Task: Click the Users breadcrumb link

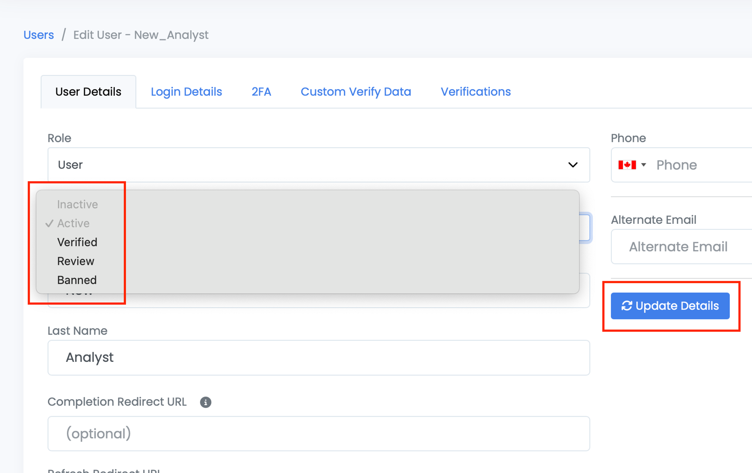Action: point(39,35)
